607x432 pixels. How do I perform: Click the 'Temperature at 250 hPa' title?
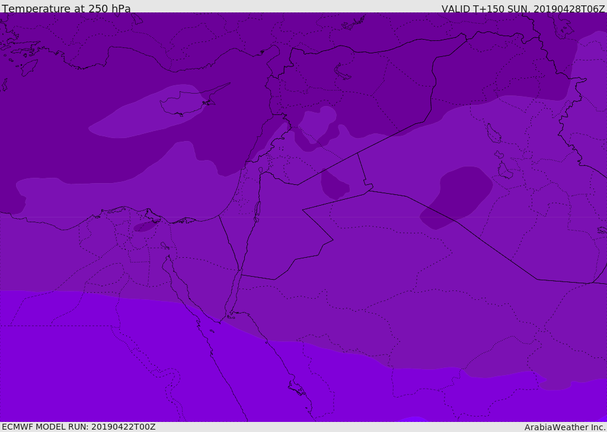tap(66, 8)
